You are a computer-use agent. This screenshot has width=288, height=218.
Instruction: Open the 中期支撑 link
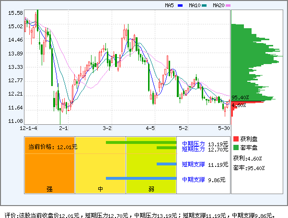[x=194, y=180]
